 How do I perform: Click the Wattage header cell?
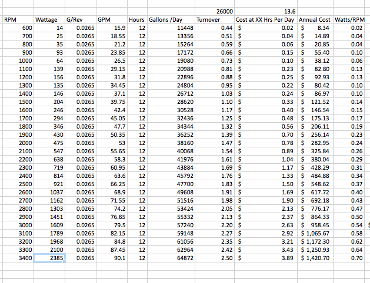[49, 20]
